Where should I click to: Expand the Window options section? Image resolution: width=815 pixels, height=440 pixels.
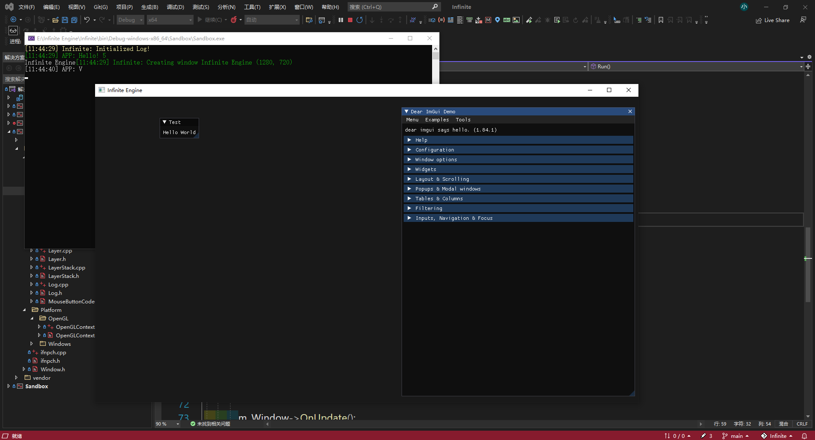pos(518,160)
